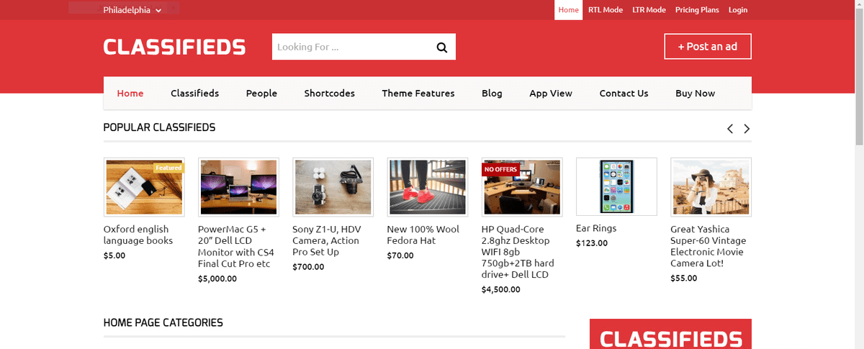Open the People menu item
Screen dimensions: 864x349
(261, 93)
